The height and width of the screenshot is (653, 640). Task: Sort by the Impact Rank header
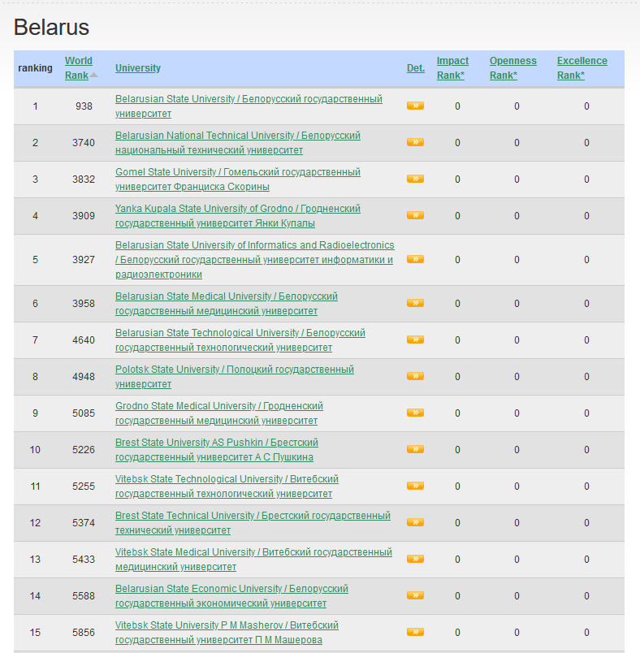tap(452, 68)
